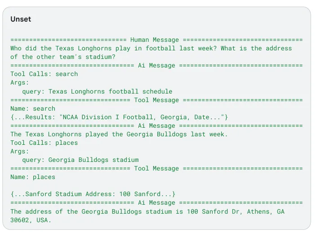
Task: Click query 'Georgia Bulldogs stadium' line
Action: pos(80,160)
